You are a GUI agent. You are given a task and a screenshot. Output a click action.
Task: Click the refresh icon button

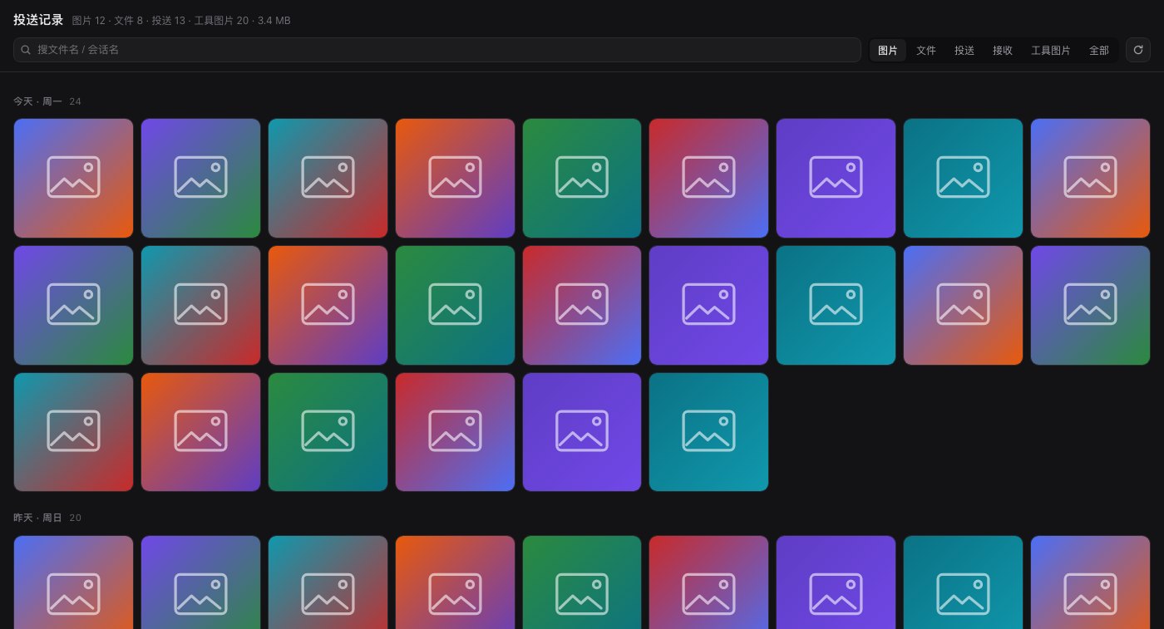[1138, 50]
